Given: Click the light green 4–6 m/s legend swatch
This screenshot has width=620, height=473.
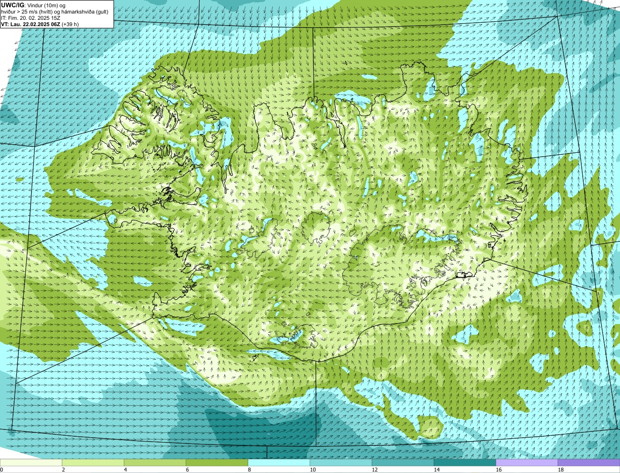Looking at the screenshot, I should (x=155, y=463).
